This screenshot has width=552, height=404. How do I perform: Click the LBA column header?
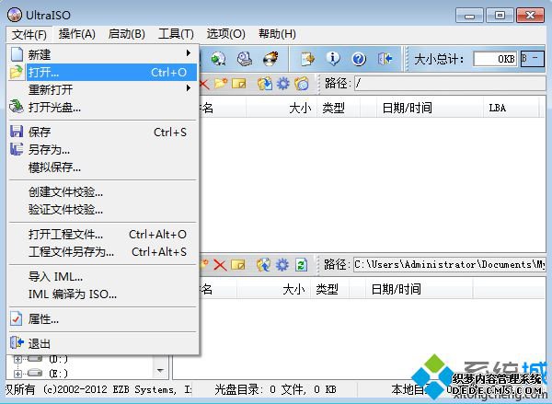[x=511, y=108]
